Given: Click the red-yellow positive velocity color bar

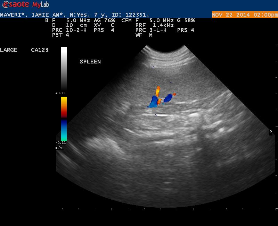Looking at the screenshot, I should click(64, 107).
